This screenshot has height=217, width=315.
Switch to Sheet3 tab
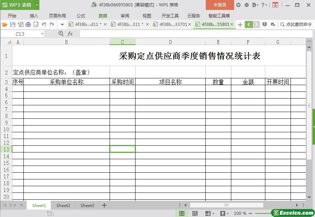click(x=87, y=205)
